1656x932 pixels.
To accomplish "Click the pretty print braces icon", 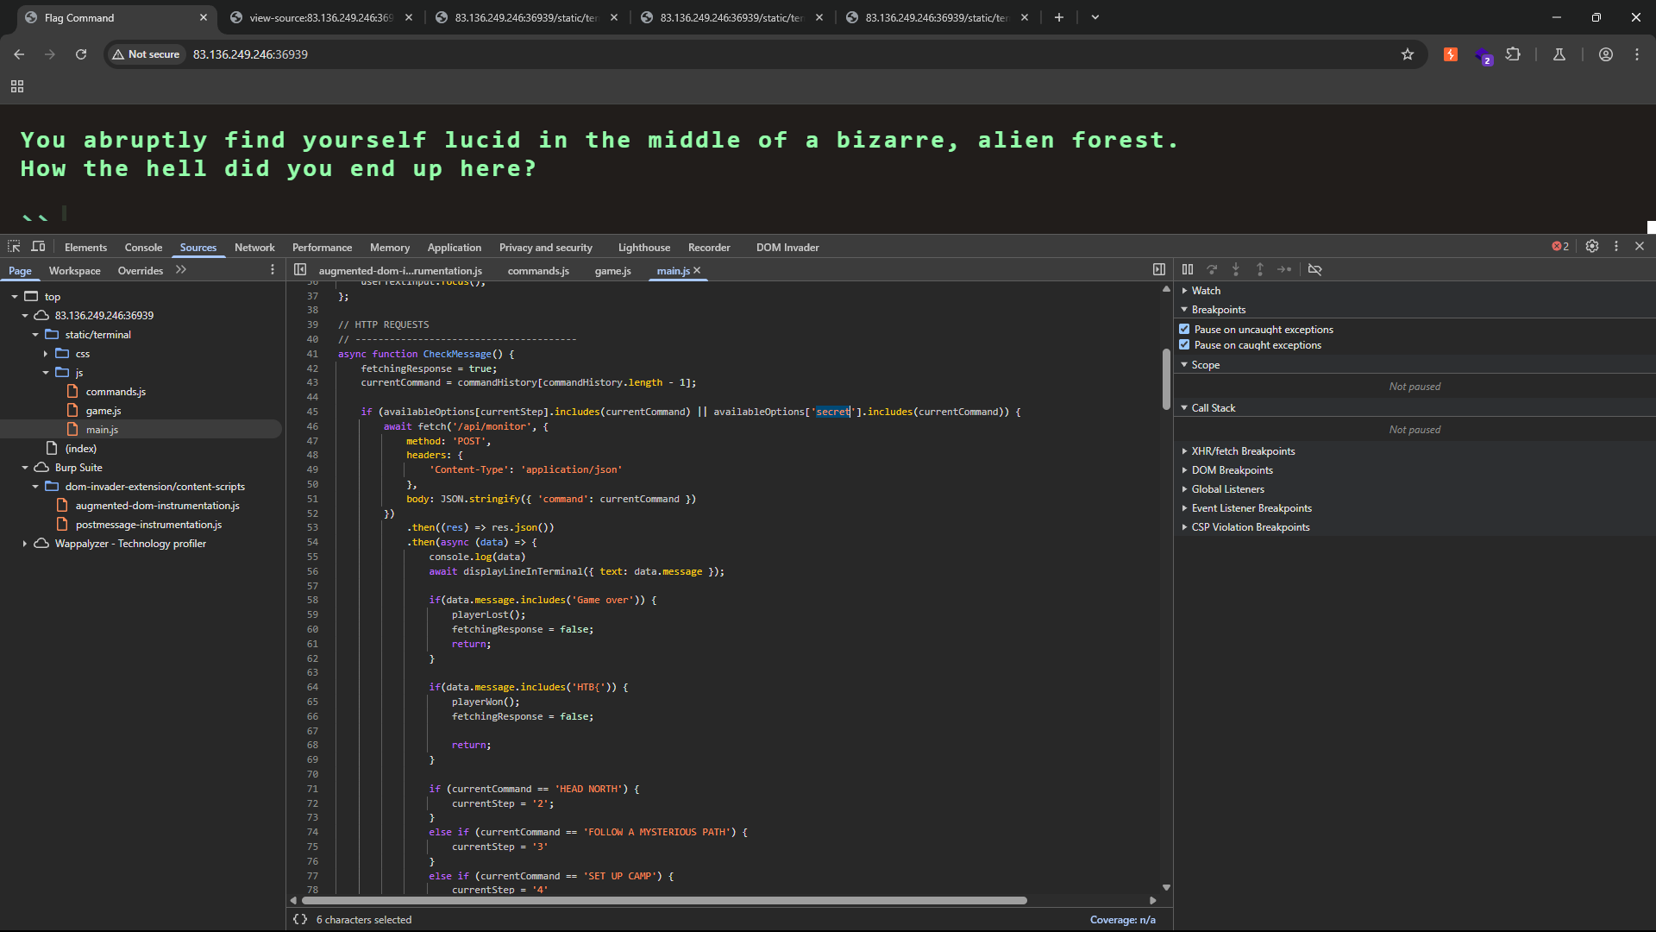I will point(300,920).
